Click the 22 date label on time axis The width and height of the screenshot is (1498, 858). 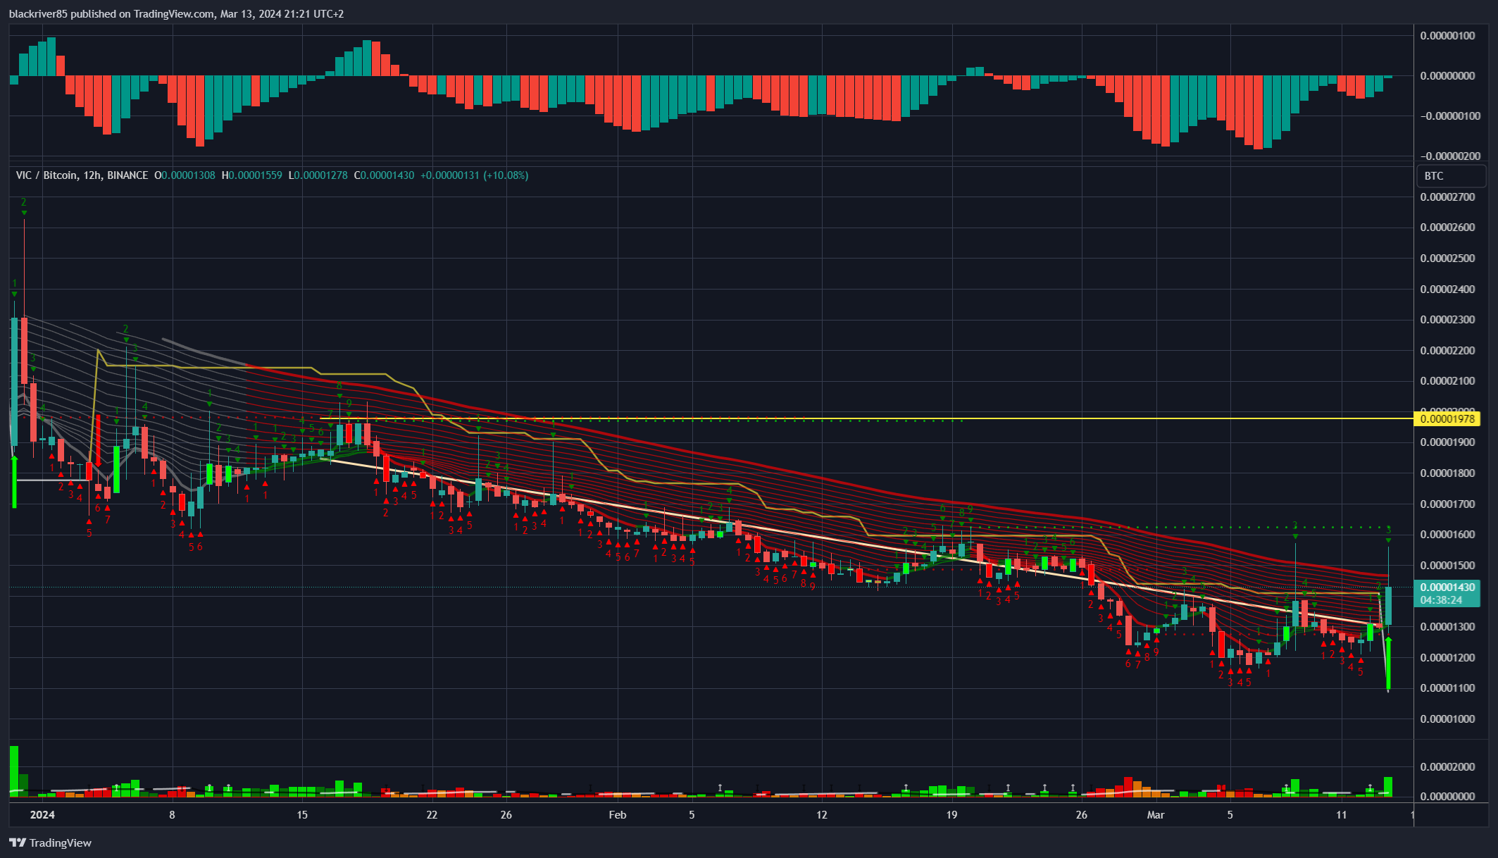(x=432, y=815)
